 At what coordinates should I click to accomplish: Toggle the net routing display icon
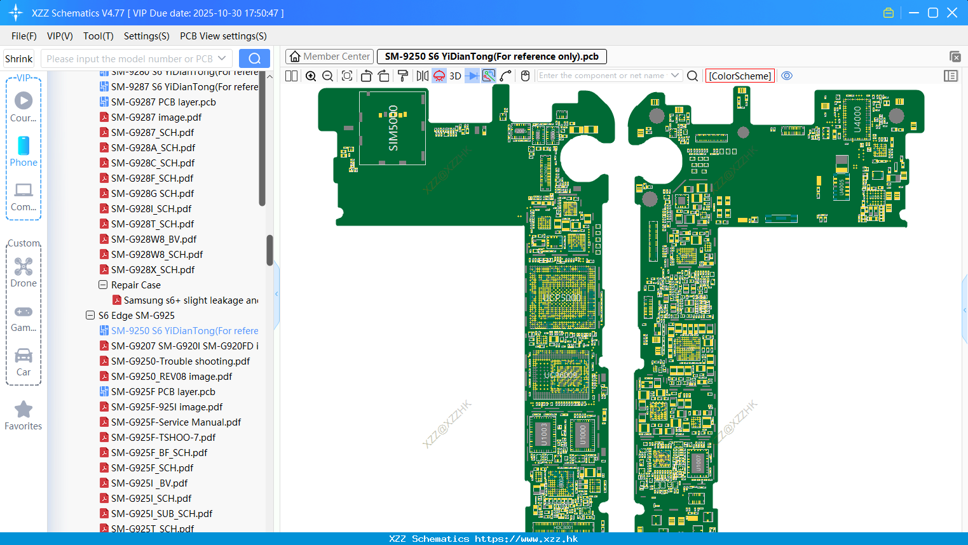click(x=489, y=76)
